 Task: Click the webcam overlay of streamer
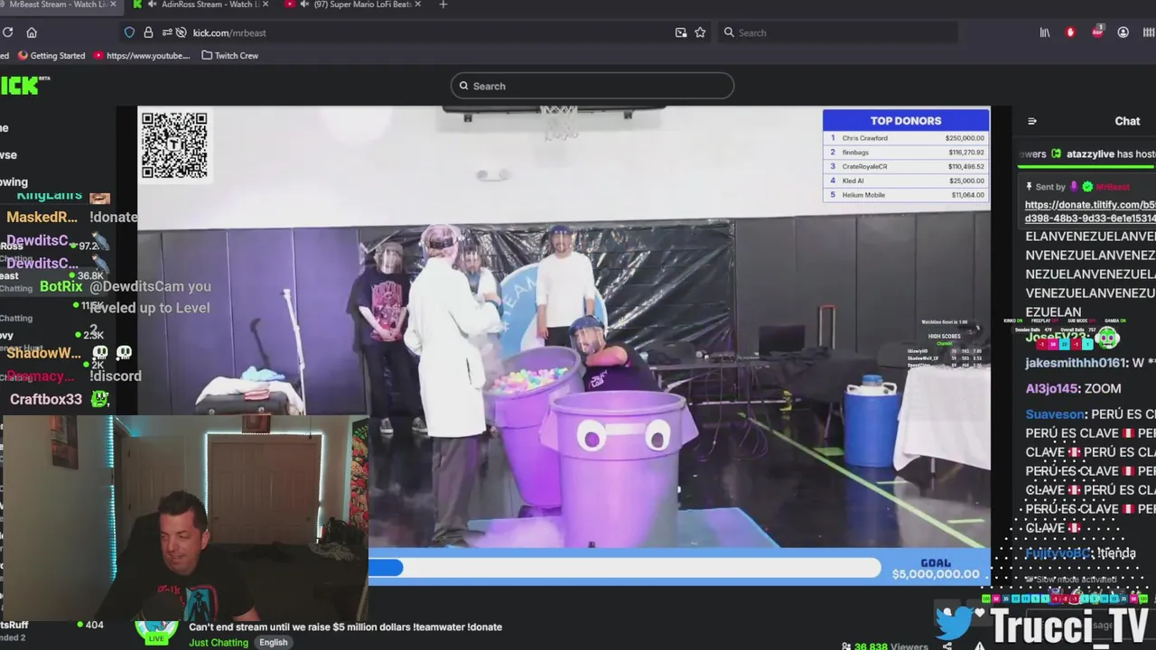pos(184,517)
